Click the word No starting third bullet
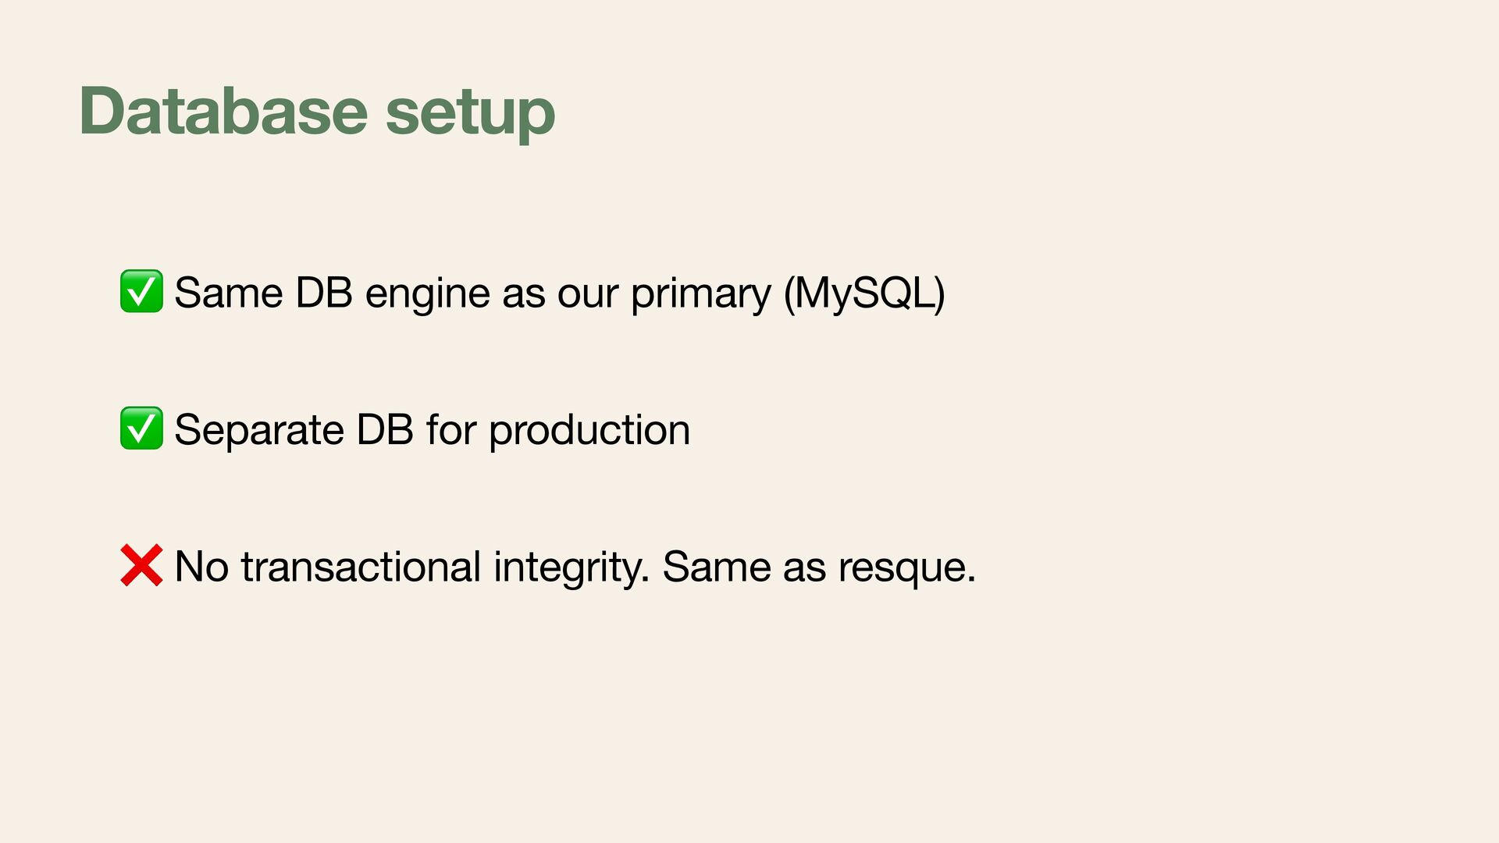The width and height of the screenshot is (1499, 843). 201,567
